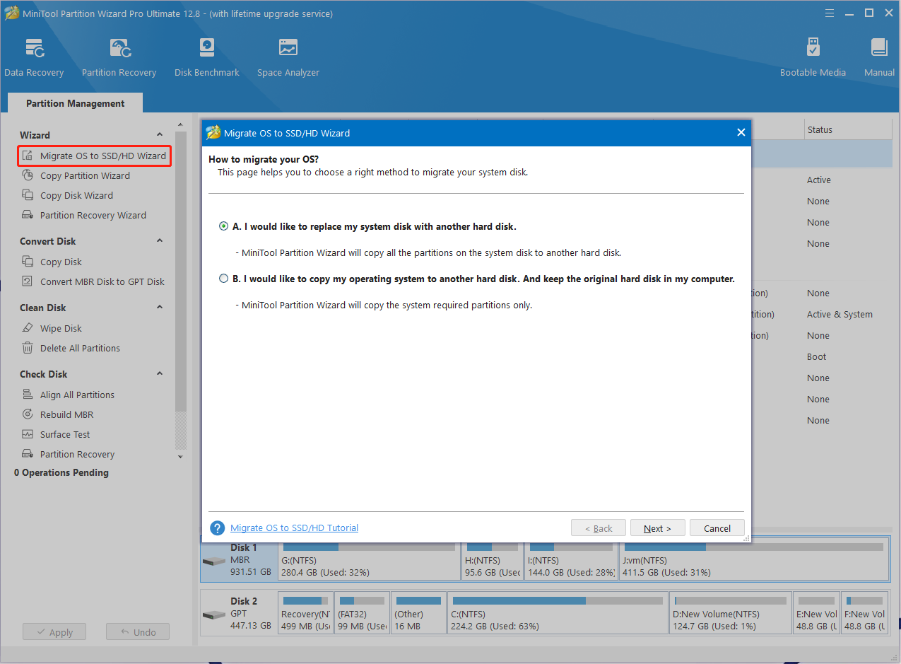901x664 pixels.
Task: Click Delete All Partitions trash icon
Action: click(x=28, y=348)
